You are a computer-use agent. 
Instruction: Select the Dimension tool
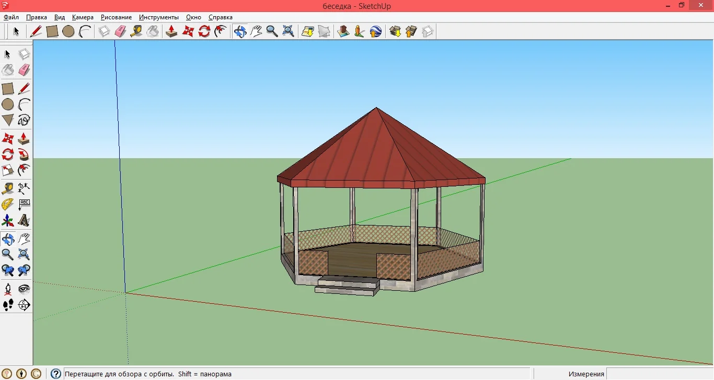(x=24, y=188)
